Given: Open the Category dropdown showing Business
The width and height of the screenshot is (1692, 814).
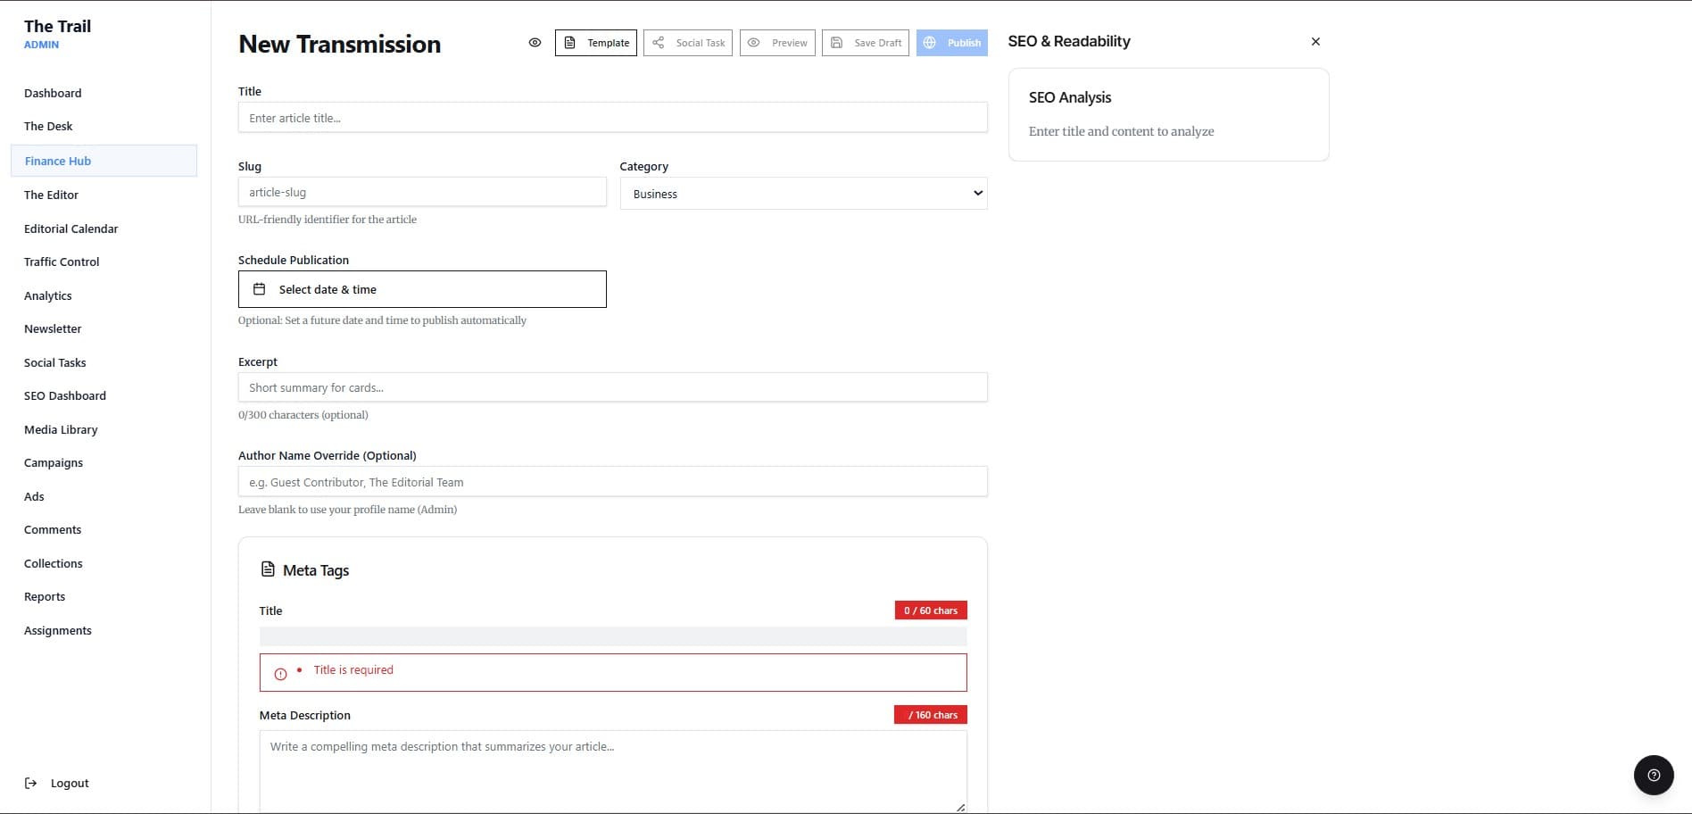Looking at the screenshot, I should [802, 193].
